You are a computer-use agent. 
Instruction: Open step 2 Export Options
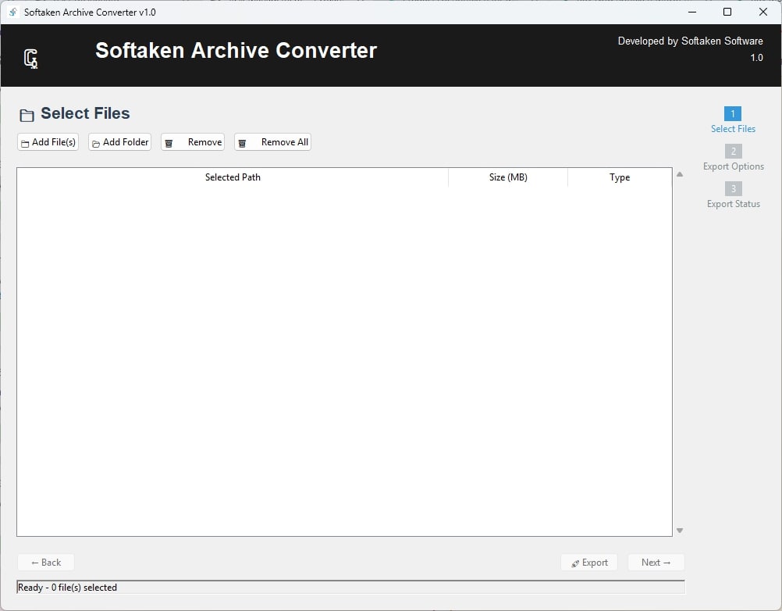pyautogui.click(x=733, y=166)
